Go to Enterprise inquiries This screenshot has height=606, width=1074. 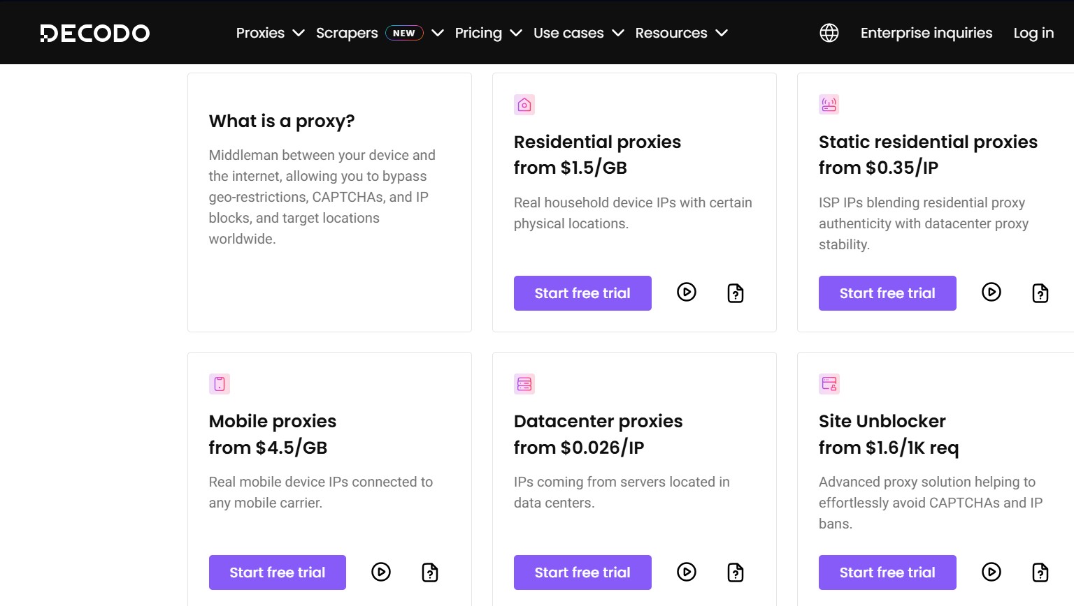(926, 33)
